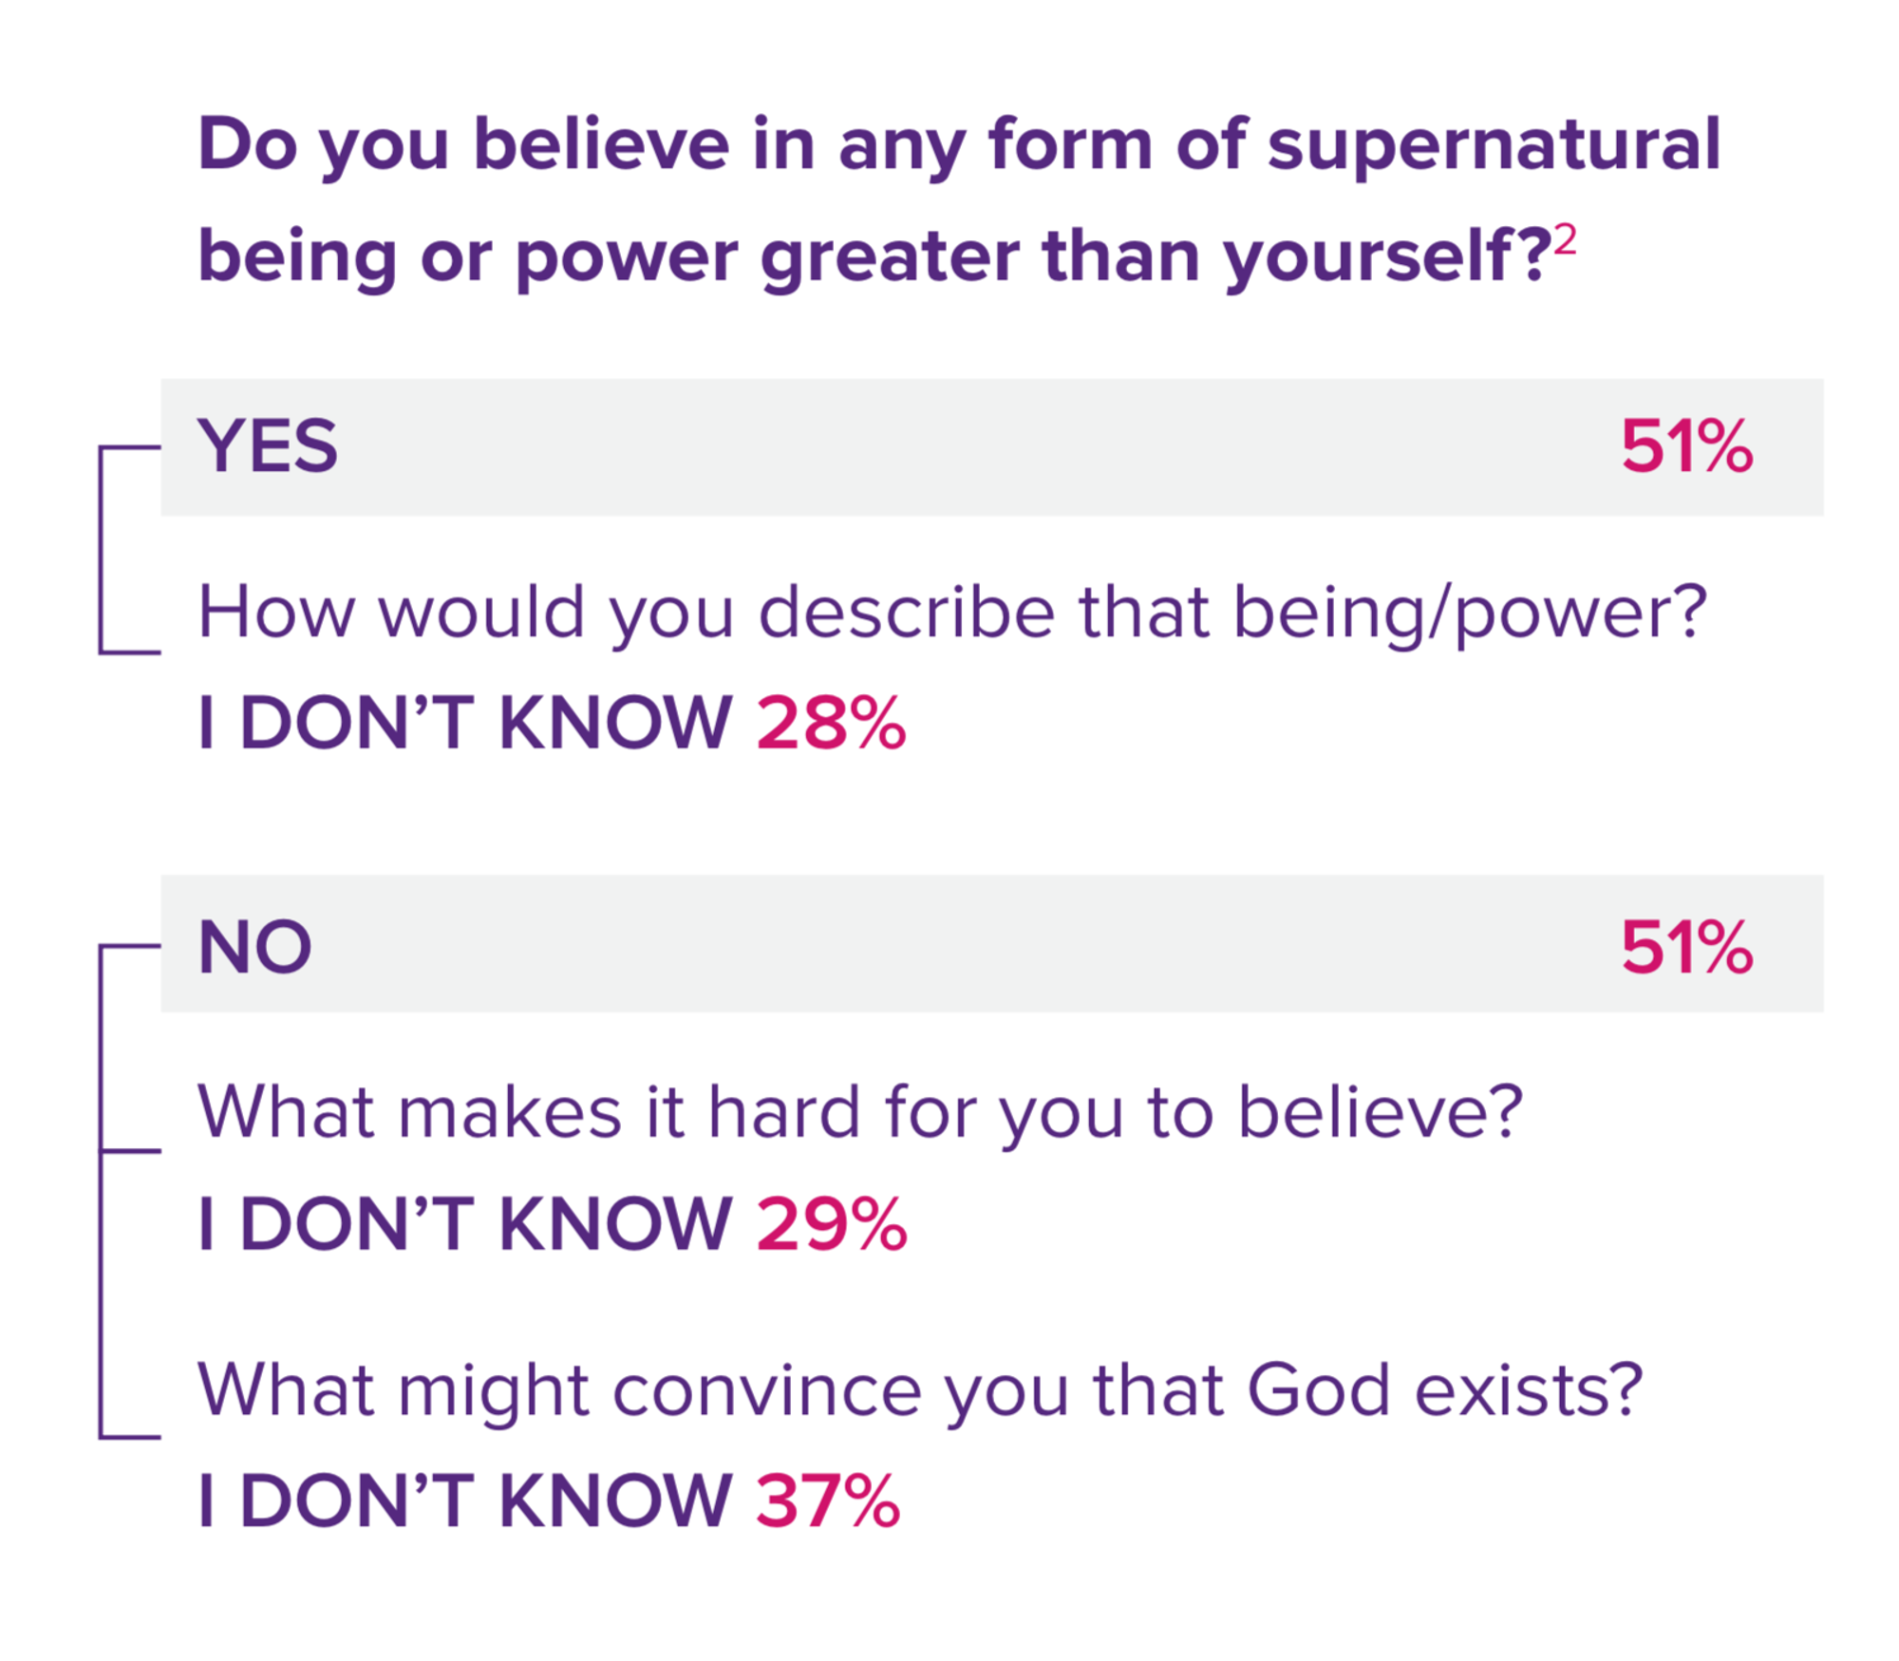Click the 28% figure
This screenshot has height=1661, width=1899.
click(831, 724)
